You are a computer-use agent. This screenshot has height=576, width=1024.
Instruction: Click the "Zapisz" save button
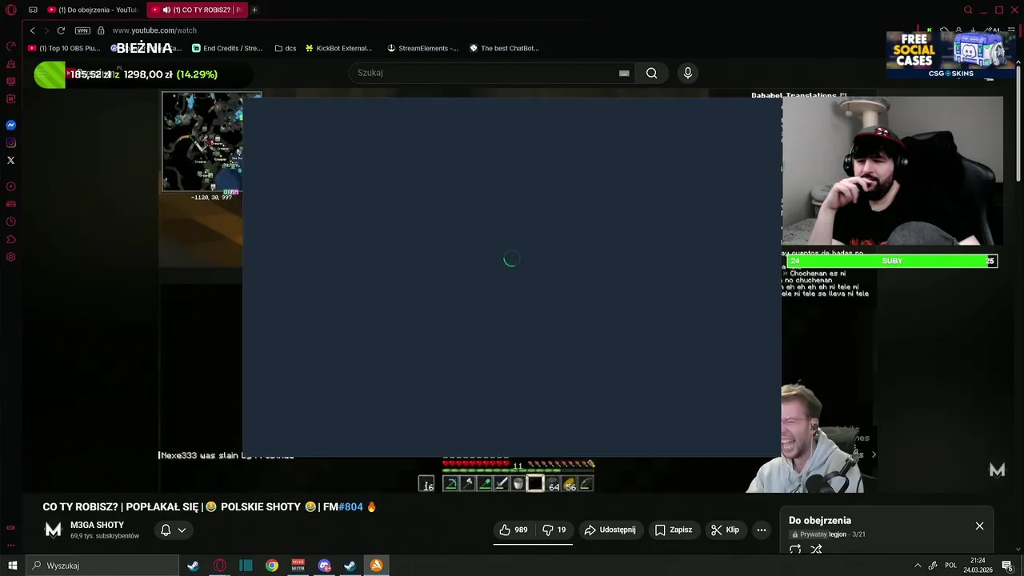pos(673,530)
